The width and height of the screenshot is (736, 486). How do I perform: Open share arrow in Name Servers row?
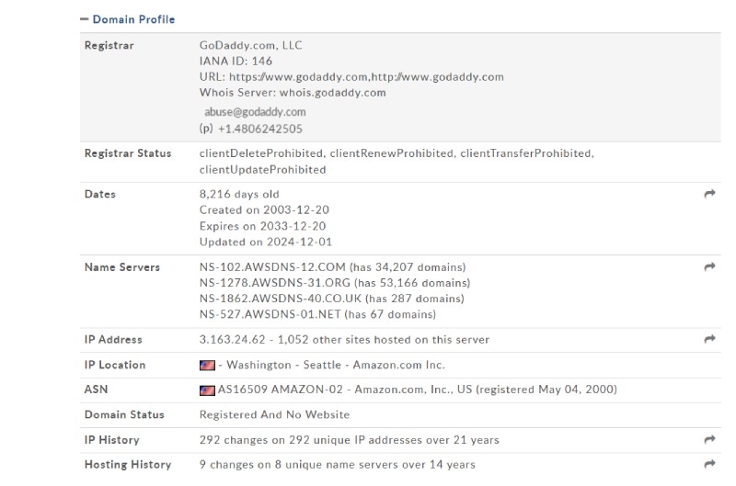pyautogui.click(x=709, y=266)
